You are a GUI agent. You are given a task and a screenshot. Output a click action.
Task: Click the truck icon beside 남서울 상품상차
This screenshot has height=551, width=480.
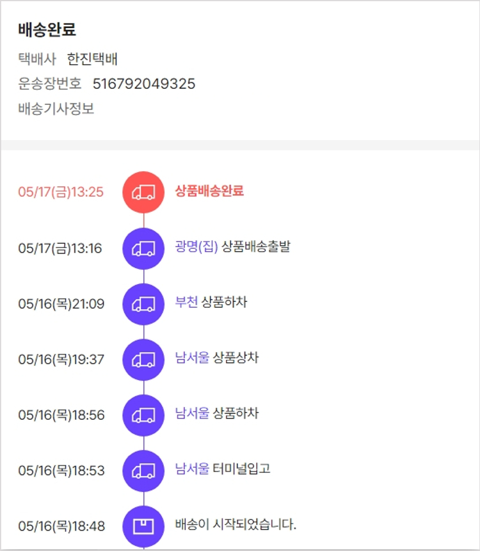coord(143,360)
